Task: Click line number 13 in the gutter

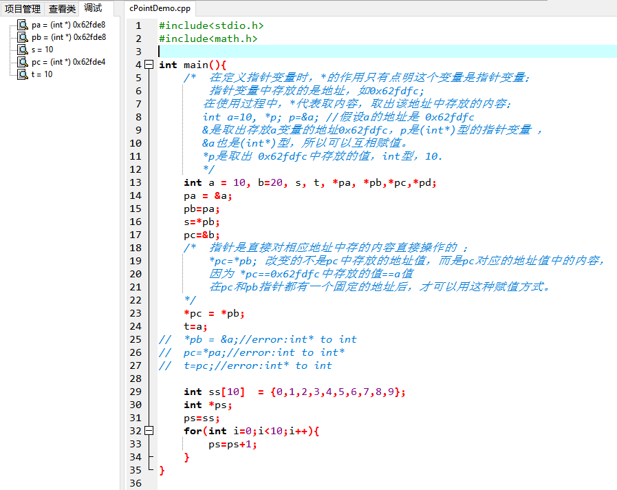Action: pos(136,182)
